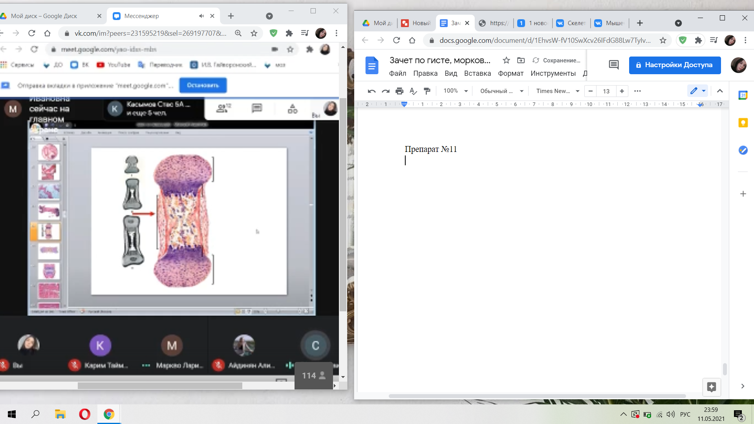Add side panel add-on with plus icon
The height and width of the screenshot is (424, 754).
click(743, 194)
